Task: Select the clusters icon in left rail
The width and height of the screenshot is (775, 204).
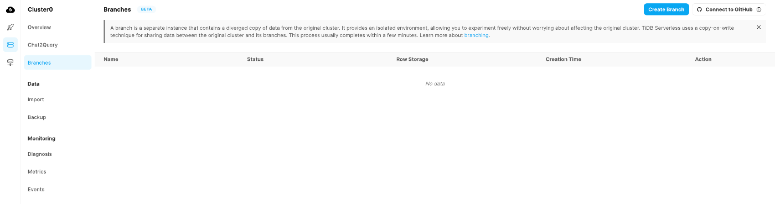Action: pos(10,45)
